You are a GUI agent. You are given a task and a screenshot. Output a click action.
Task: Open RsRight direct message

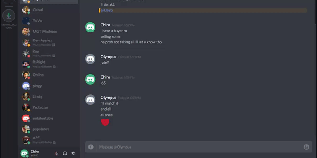point(49,64)
